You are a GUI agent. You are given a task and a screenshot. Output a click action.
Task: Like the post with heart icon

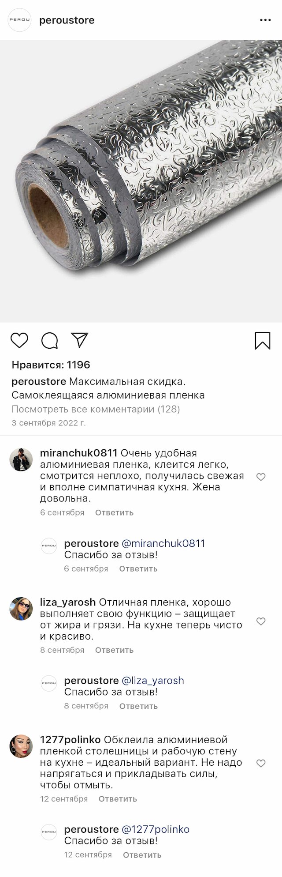19,341
